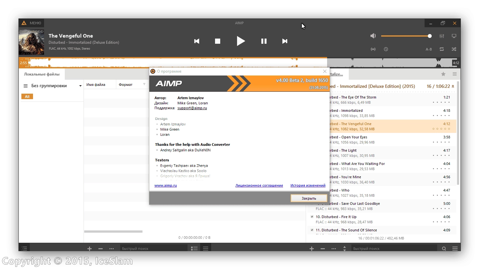Pause the current track
The width and height of the screenshot is (478, 268).
point(264,41)
